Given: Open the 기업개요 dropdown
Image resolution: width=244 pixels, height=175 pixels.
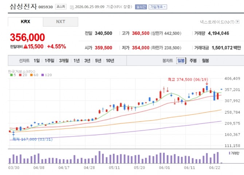Looking at the screenshot, I should (158, 7).
